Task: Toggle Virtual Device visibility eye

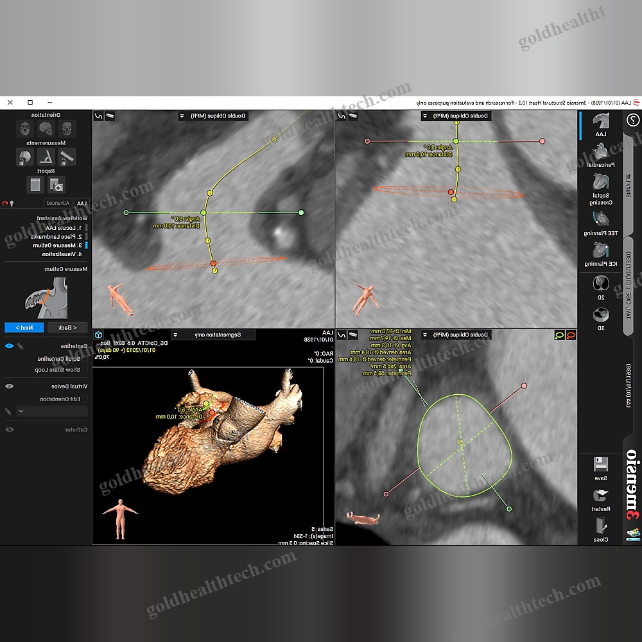Action: click(x=9, y=386)
